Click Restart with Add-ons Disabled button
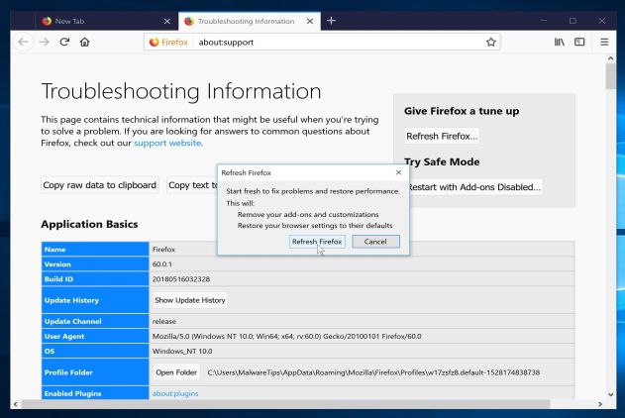 click(x=475, y=187)
